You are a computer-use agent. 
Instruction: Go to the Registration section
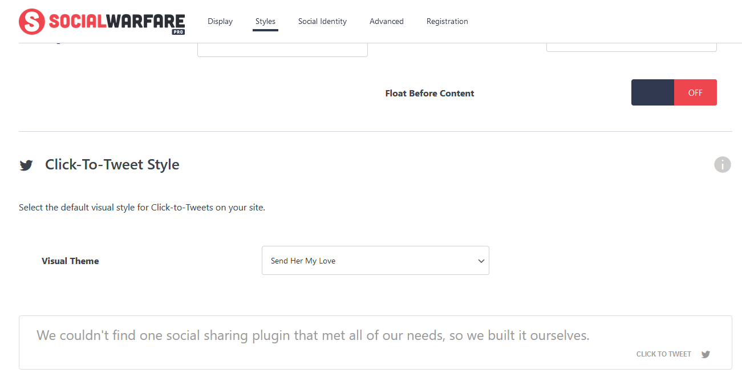pos(447,21)
